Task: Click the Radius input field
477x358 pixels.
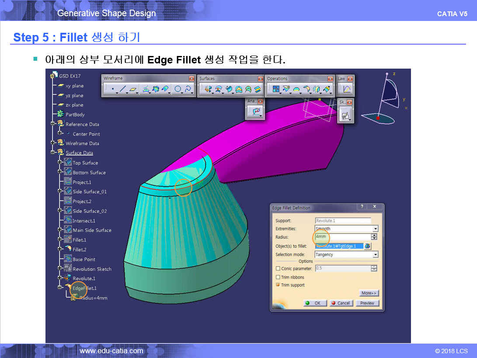Action: click(x=342, y=237)
